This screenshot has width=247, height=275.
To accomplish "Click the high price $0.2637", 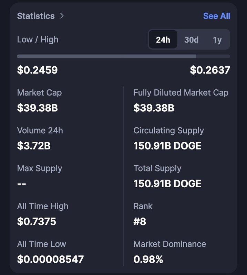I will [x=210, y=70].
